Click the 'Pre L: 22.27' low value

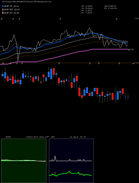87,11
